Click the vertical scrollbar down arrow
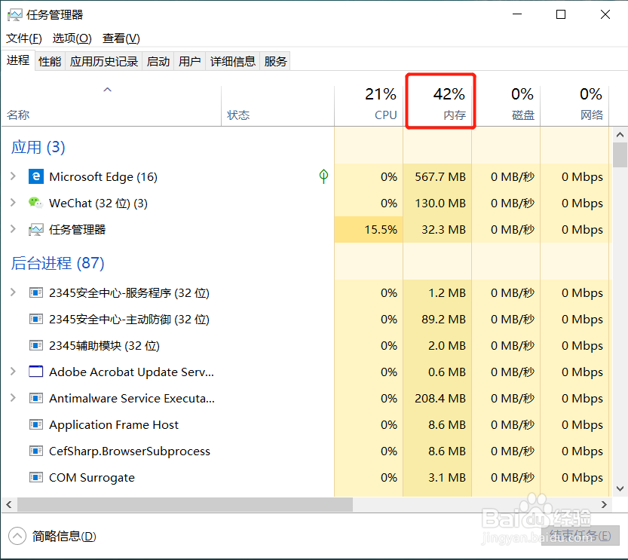This screenshot has height=560, width=628. (x=620, y=488)
